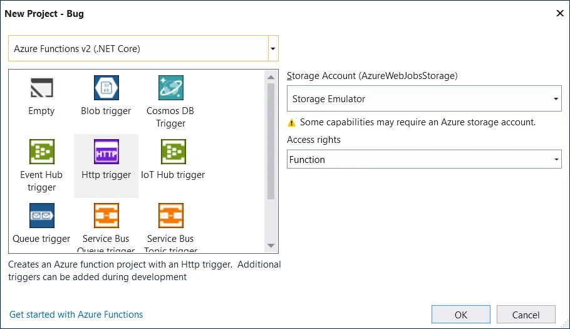Expand the Storage Account dropdown
Screen dimensions: 570x329
[x=556, y=99]
